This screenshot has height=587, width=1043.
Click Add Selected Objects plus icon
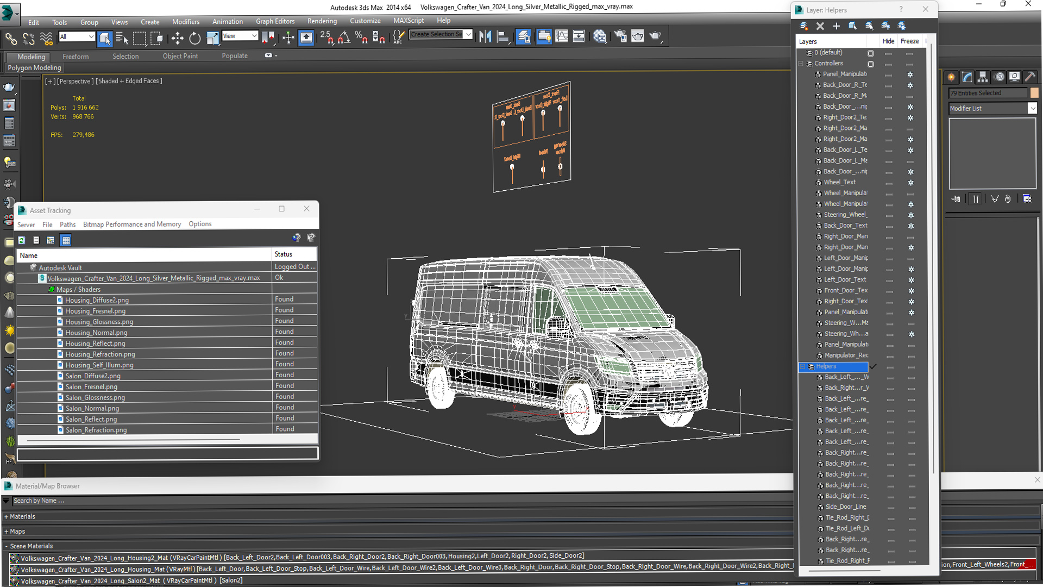[836, 26]
